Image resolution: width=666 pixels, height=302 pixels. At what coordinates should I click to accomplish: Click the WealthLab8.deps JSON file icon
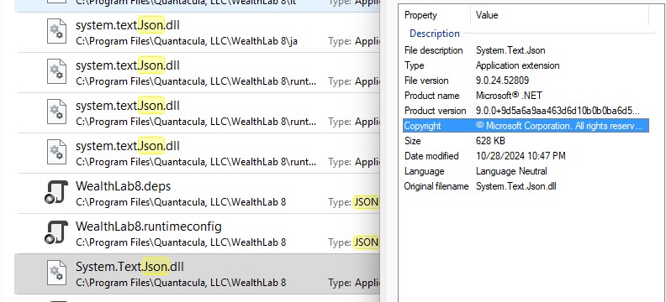click(x=56, y=192)
